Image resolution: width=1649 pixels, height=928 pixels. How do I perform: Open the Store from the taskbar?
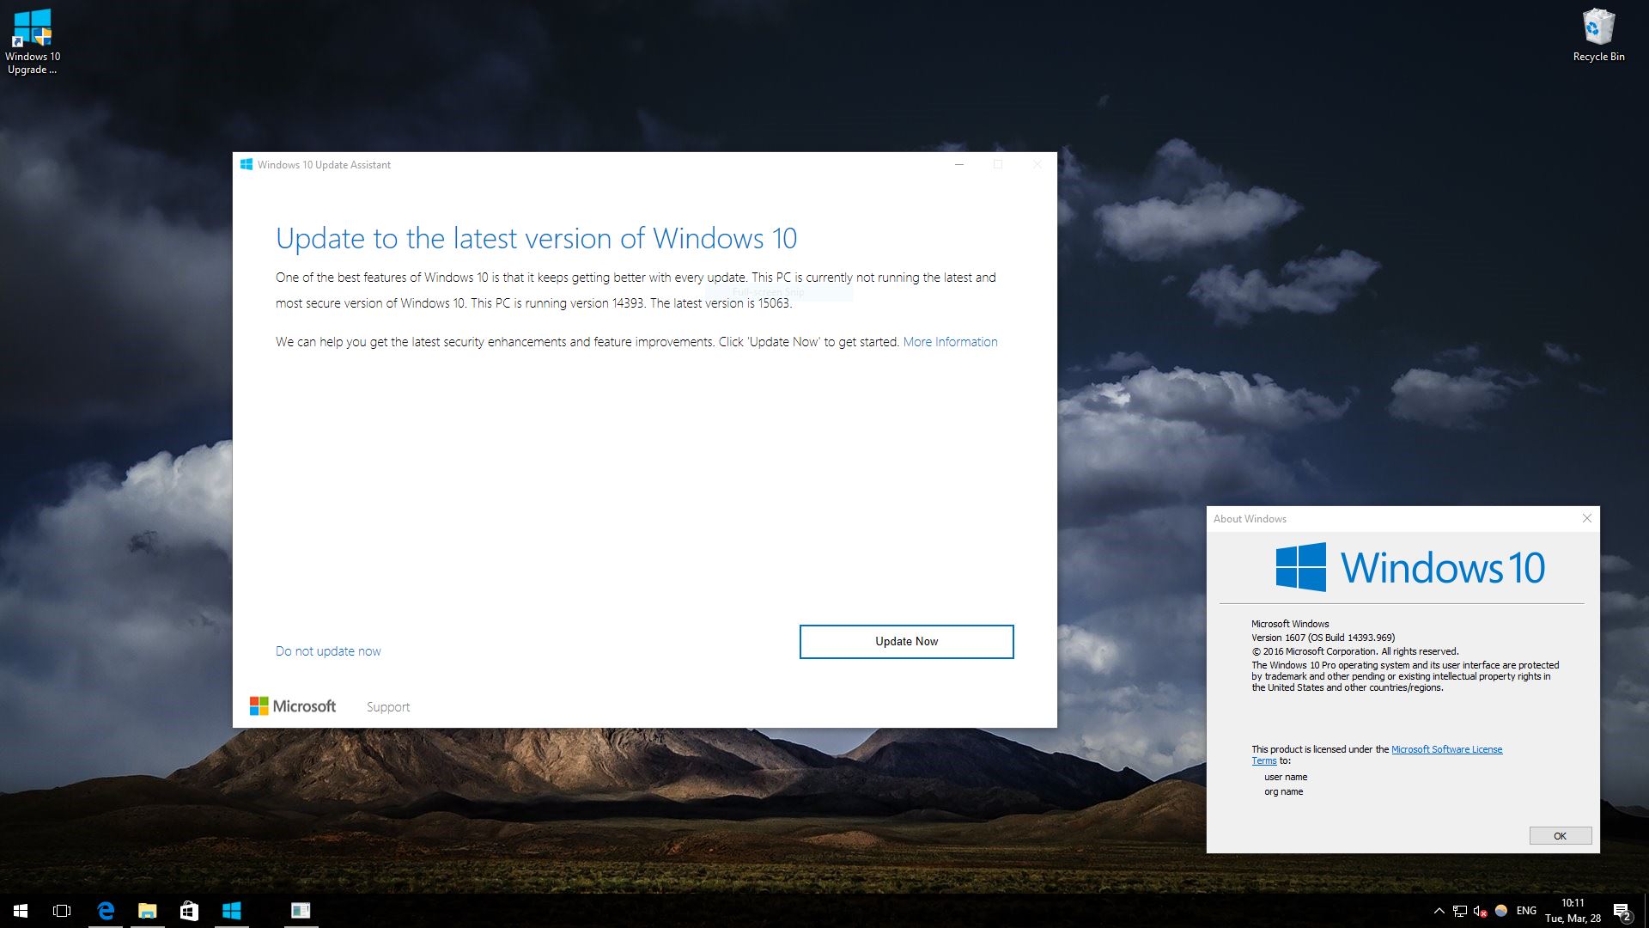[189, 911]
